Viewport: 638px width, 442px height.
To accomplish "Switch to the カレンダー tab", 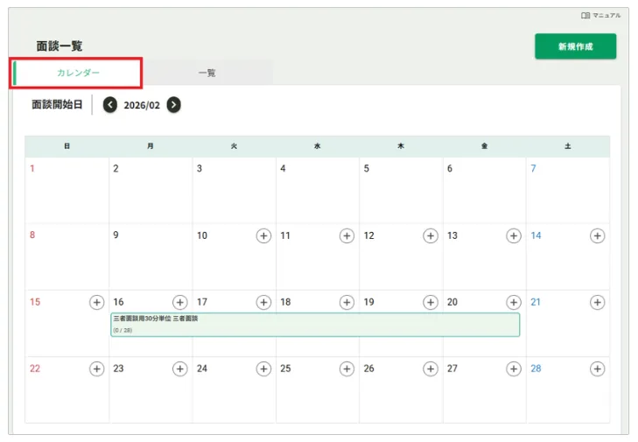I will coord(78,73).
